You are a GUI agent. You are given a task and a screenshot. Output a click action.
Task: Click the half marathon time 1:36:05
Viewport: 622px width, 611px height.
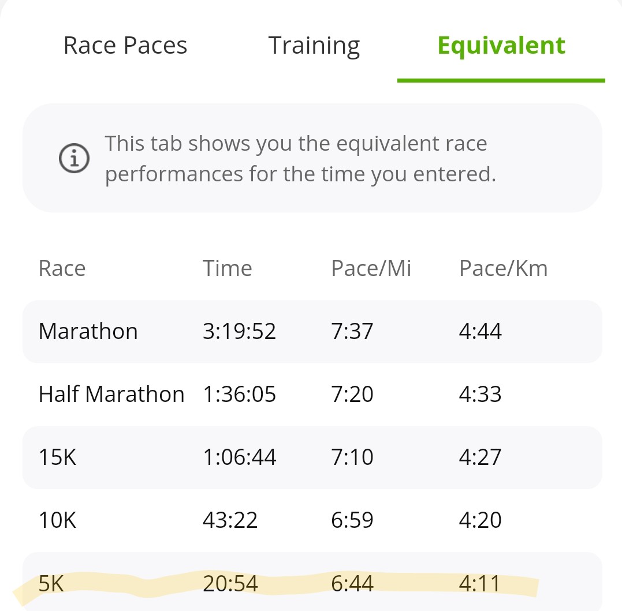click(239, 394)
